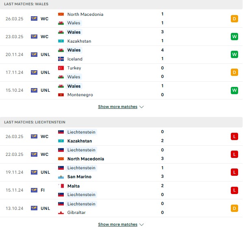
Task: Open the 13.10.24 Liechtenstein vs Gibraltar row
Action: click(121, 208)
